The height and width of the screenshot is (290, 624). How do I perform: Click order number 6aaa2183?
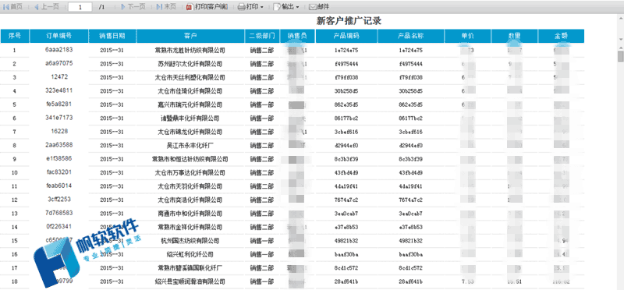[x=59, y=50]
